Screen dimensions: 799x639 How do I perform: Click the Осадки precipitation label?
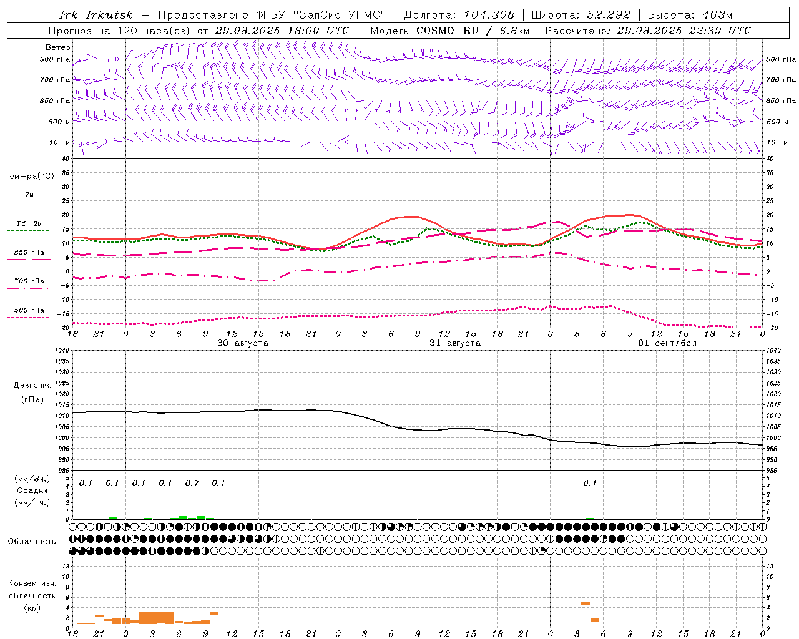(x=32, y=490)
